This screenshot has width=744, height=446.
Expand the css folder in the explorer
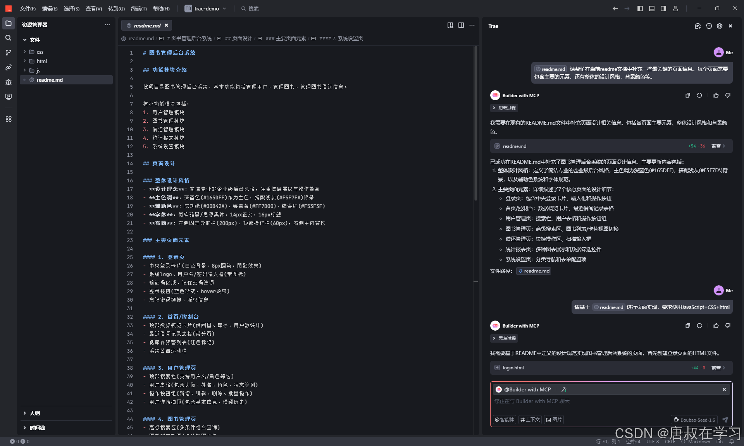(x=39, y=52)
